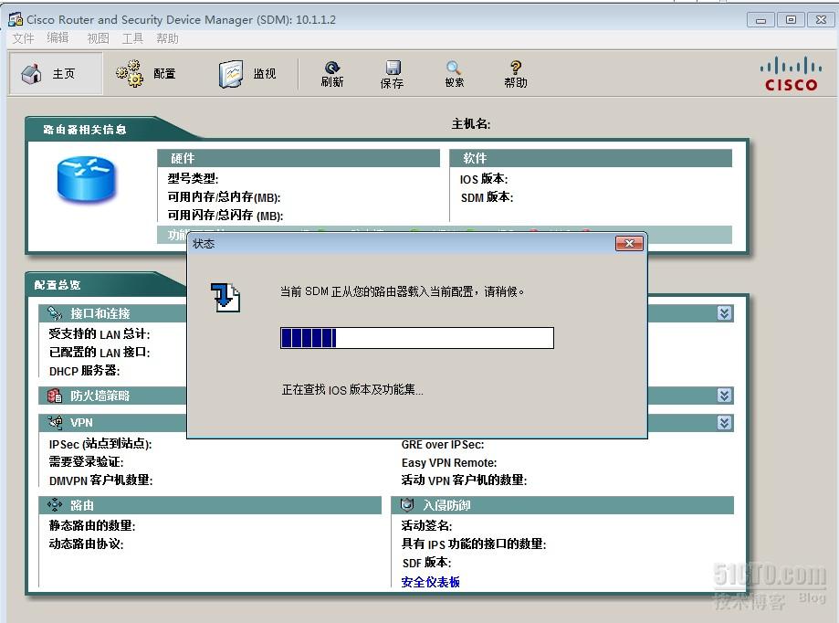Click the blue router icon

[x=86, y=179]
